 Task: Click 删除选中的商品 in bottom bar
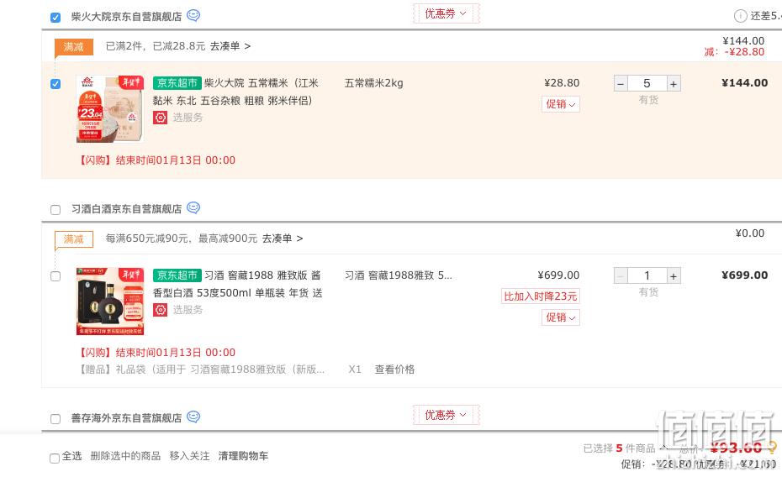(125, 456)
